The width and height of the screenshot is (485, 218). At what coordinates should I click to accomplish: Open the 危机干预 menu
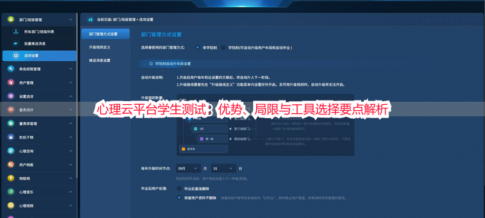click(x=39, y=137)
